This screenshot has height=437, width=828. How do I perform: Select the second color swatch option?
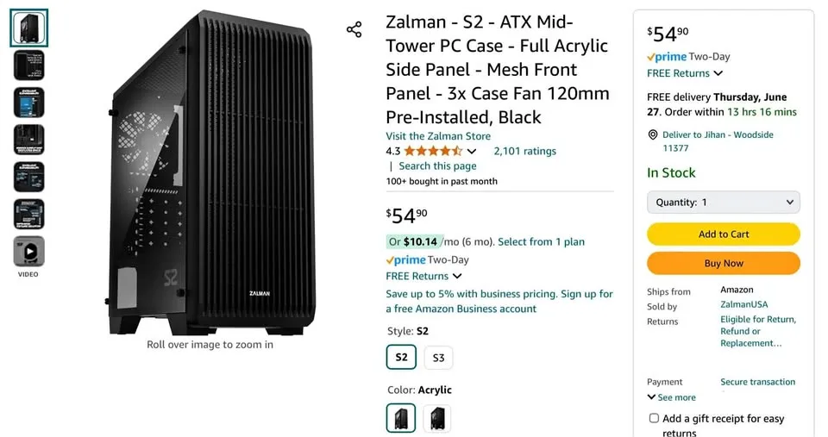coord(436,419)
